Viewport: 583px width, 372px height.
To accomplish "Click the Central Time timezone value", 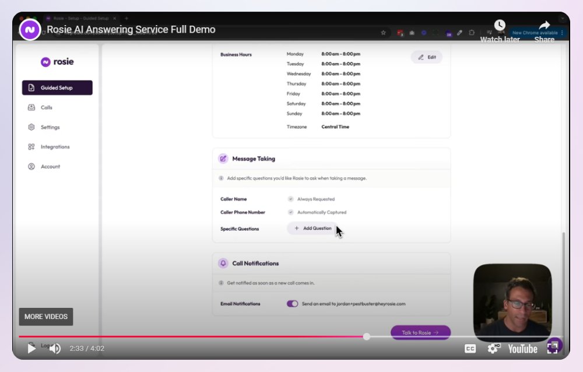I will pos(335,127).
